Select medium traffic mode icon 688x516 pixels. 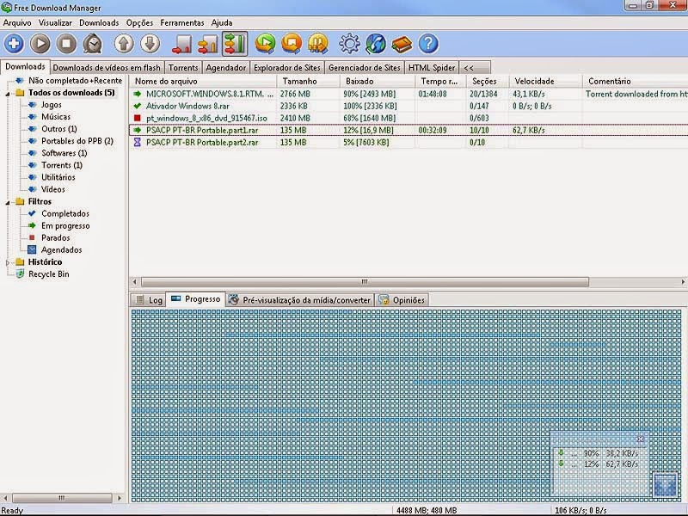[208, 44]
